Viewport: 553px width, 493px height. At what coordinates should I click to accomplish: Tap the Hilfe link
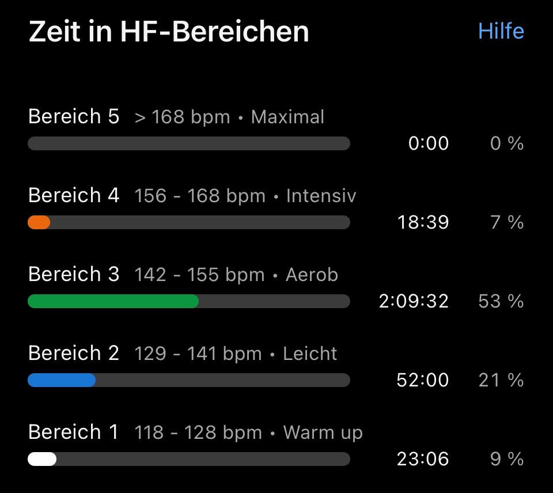click(x=501, y=31)
